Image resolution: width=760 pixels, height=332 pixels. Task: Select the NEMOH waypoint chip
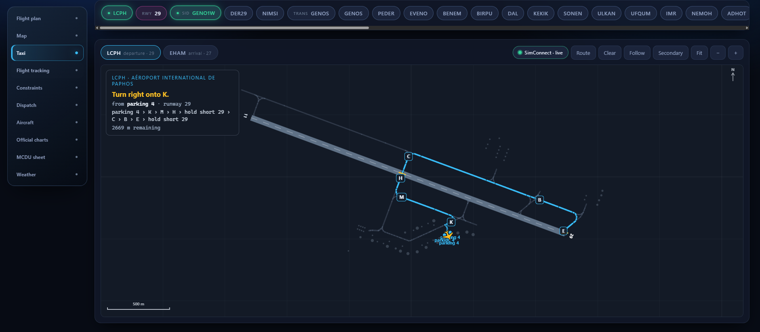(x=702, y=13)
